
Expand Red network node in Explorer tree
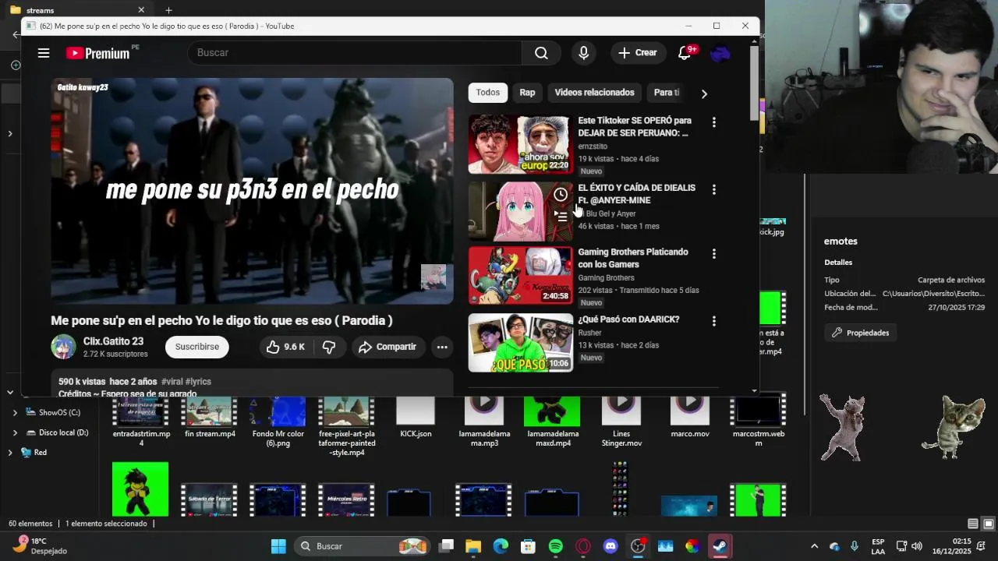point(10,453)
